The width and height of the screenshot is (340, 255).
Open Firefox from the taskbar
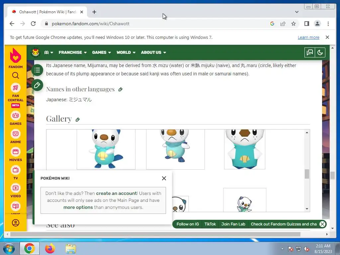click(x=50, y=249)
